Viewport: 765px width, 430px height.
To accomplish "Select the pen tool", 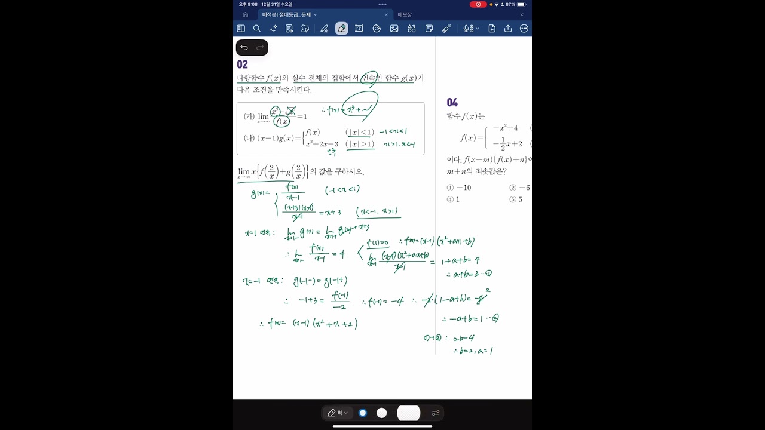I will click(324, 28).
